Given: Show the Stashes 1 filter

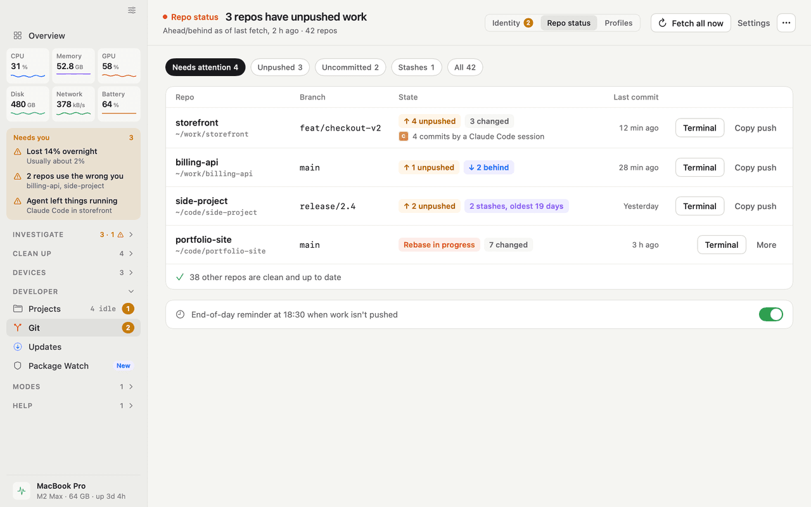Looking at the screenshot, I should click(x=416, y=67).
